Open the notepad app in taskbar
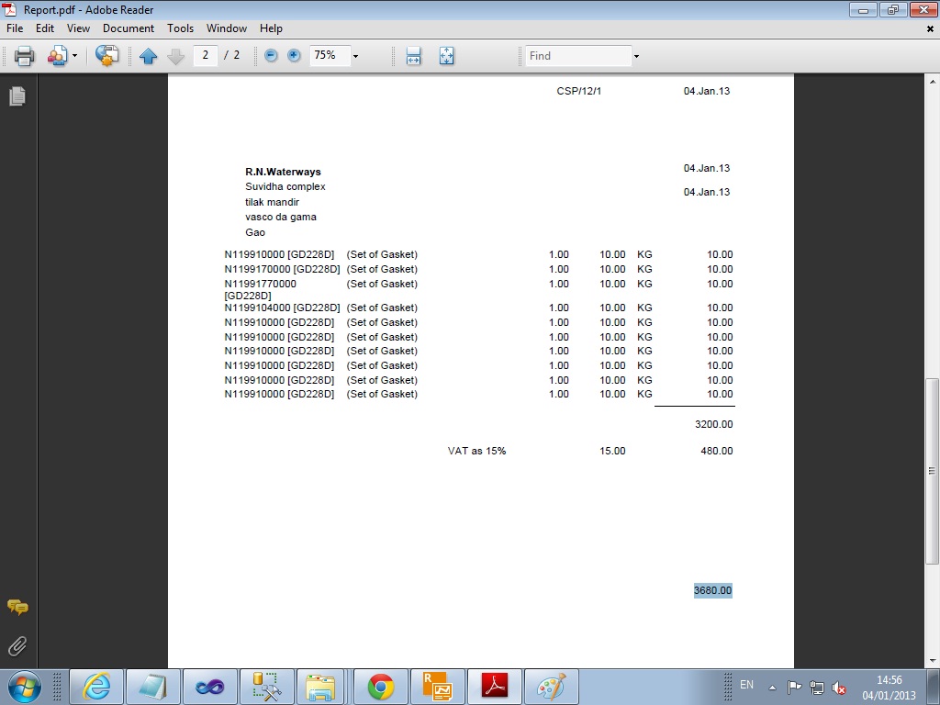 point(153,687)
